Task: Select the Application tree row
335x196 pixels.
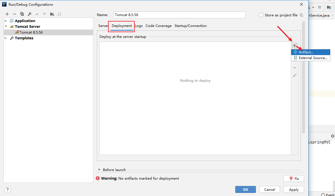Action: [x=48, y=21]
